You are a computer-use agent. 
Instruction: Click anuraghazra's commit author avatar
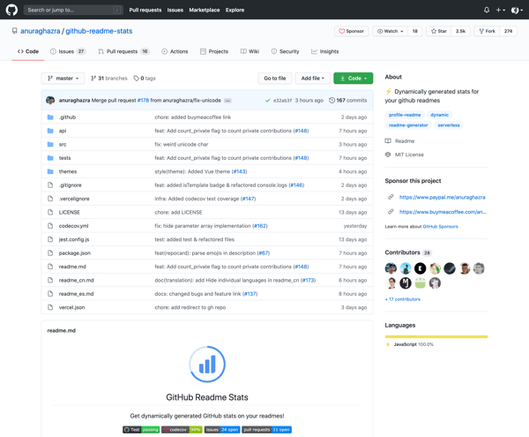50,101
